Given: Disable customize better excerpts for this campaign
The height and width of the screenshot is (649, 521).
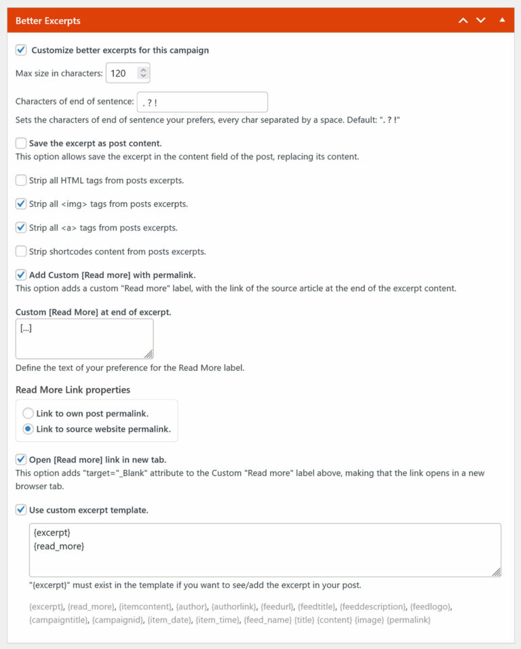Looking at the screenshot, I should click(x=20, y=50).
